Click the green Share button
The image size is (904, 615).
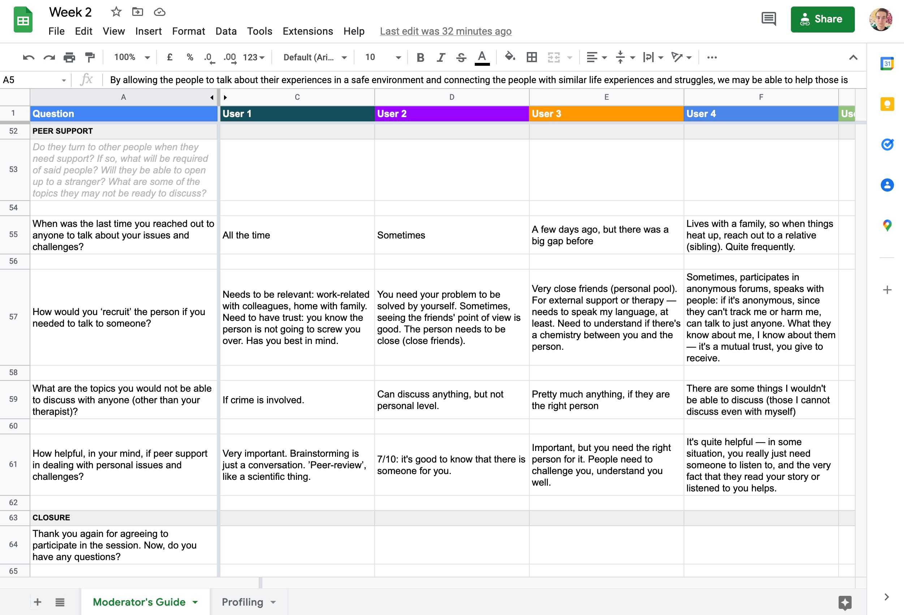click(822, 19)
